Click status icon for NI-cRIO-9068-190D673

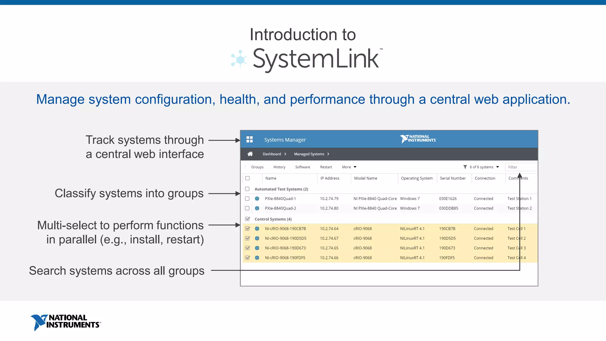[257, 248]
